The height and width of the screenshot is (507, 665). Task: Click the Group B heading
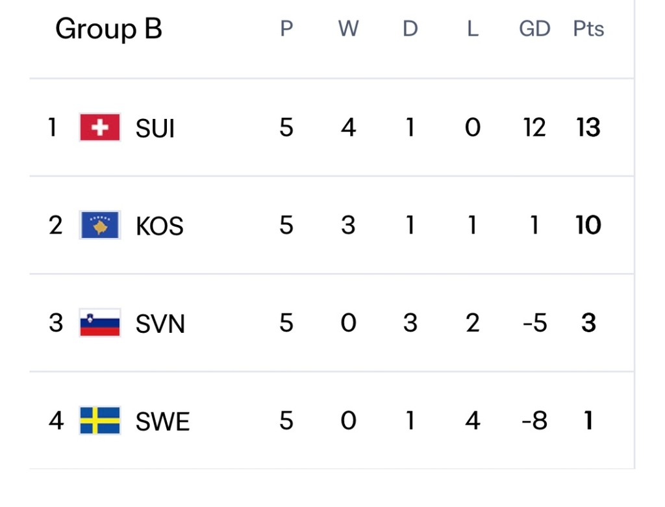point(108,29)
